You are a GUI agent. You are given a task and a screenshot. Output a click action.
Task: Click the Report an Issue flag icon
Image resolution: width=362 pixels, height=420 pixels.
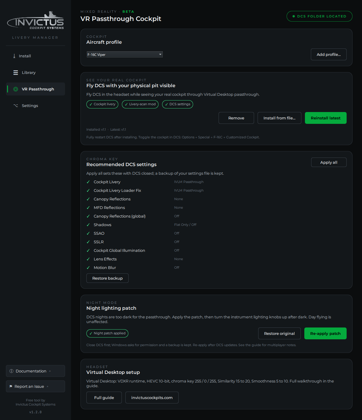11,386
